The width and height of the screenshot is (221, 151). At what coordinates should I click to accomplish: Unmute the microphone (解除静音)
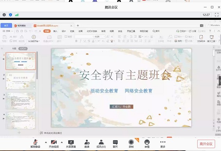click(x=35, y=144)
